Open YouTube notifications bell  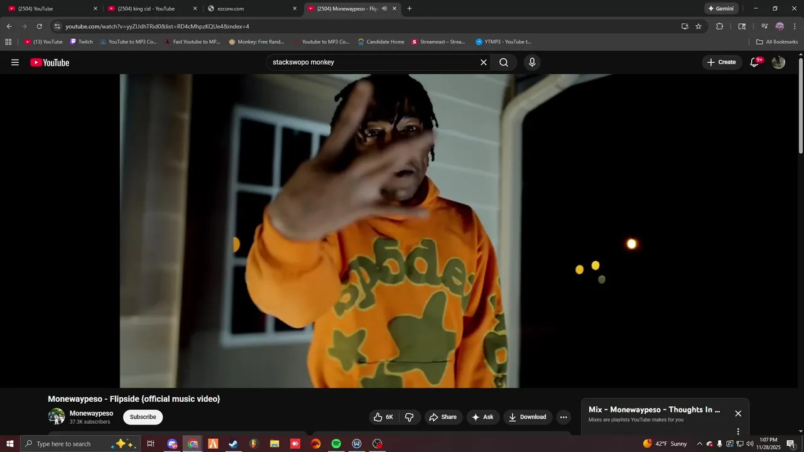tap(756, 62)
